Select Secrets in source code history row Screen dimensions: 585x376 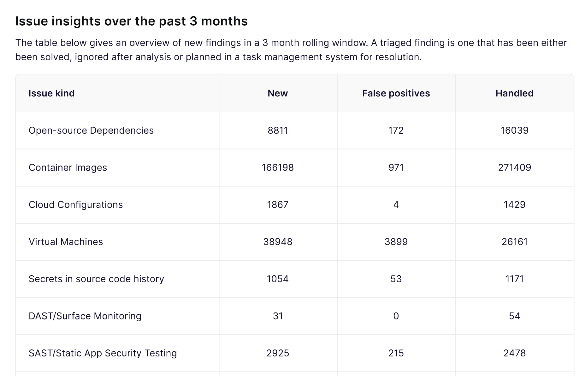pyautogui.click(x=295, y=279)
